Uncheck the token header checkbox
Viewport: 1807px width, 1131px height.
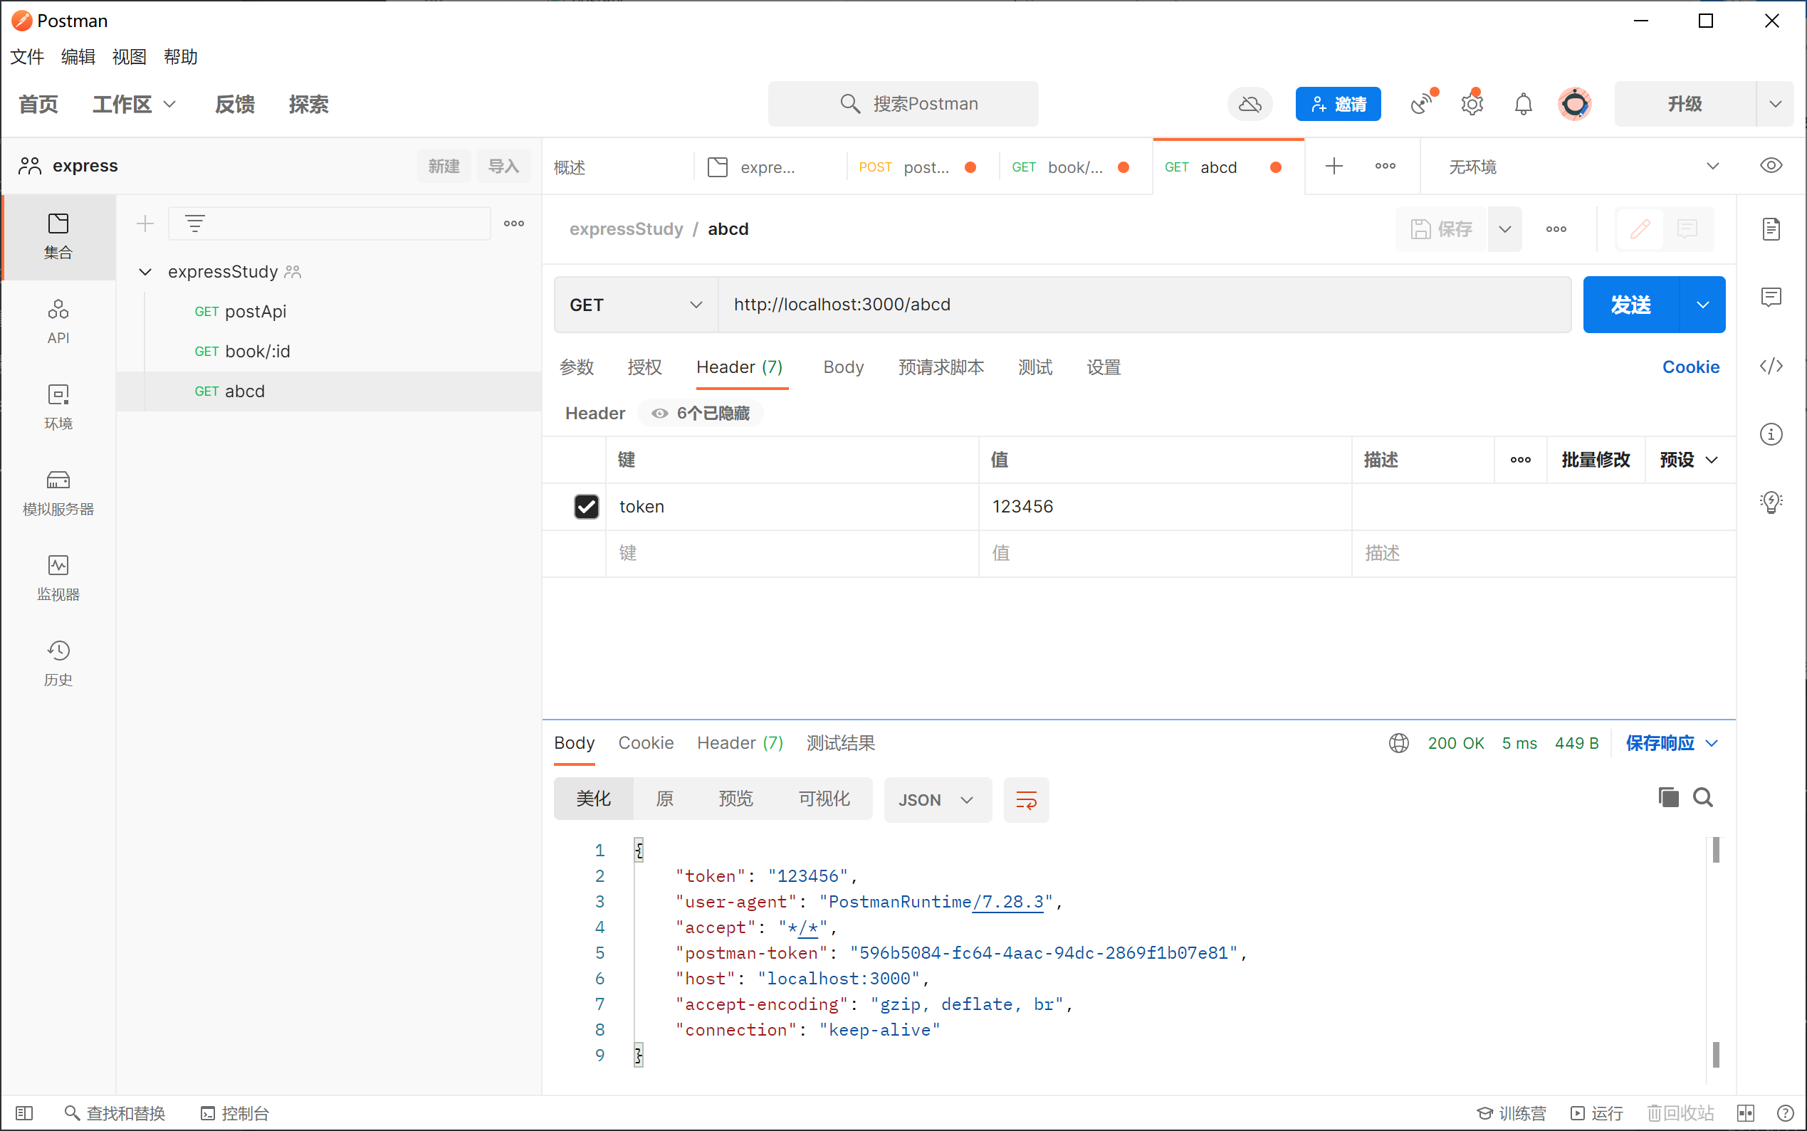click(587, 506)
